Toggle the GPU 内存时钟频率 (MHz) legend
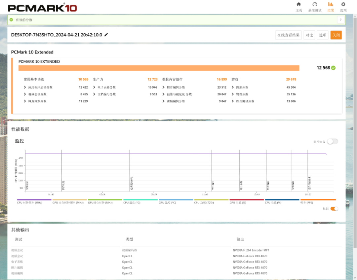The width and height of the screenshot is (357, 280). point(69,201)
